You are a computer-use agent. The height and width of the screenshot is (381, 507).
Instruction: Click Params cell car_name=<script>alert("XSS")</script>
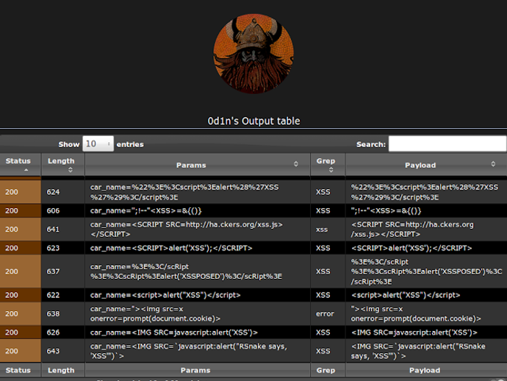tap(198, 295)
